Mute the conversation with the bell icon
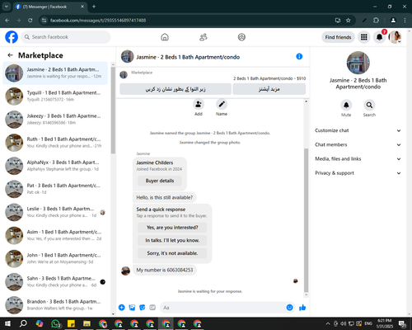 point(346,105)
